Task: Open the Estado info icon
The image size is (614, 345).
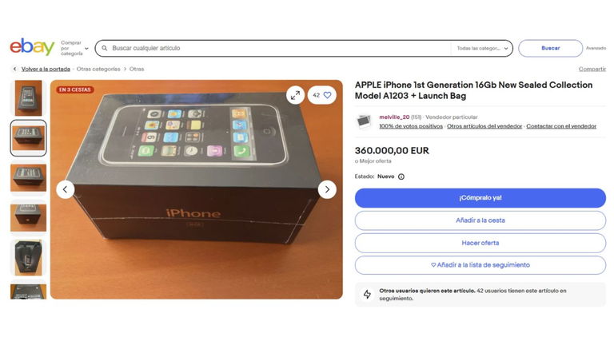Action: click(401, 176)
